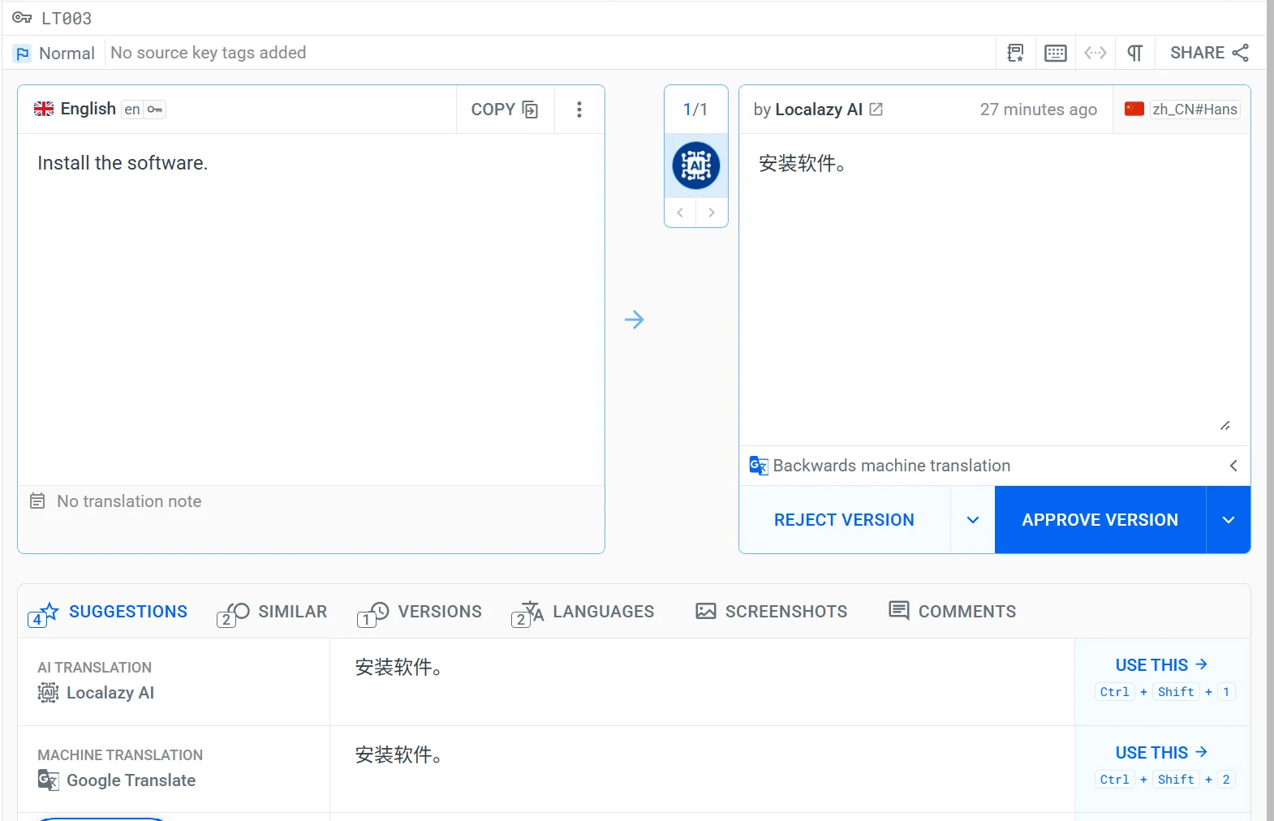Click the translation text area resize handle
The height and width of the screenshot is (821, 1274).
[1225, 426]
